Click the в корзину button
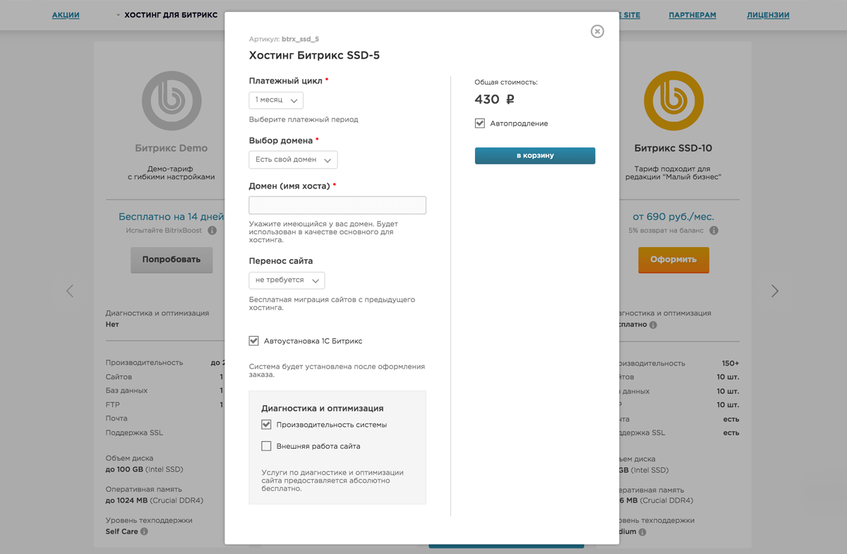This screenshot has height=554, width=847. [x=534, y=155]
